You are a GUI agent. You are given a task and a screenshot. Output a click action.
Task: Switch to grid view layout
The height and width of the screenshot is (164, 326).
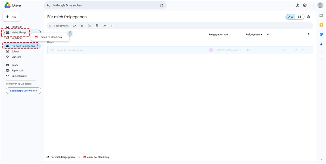(x=300, y=17)
